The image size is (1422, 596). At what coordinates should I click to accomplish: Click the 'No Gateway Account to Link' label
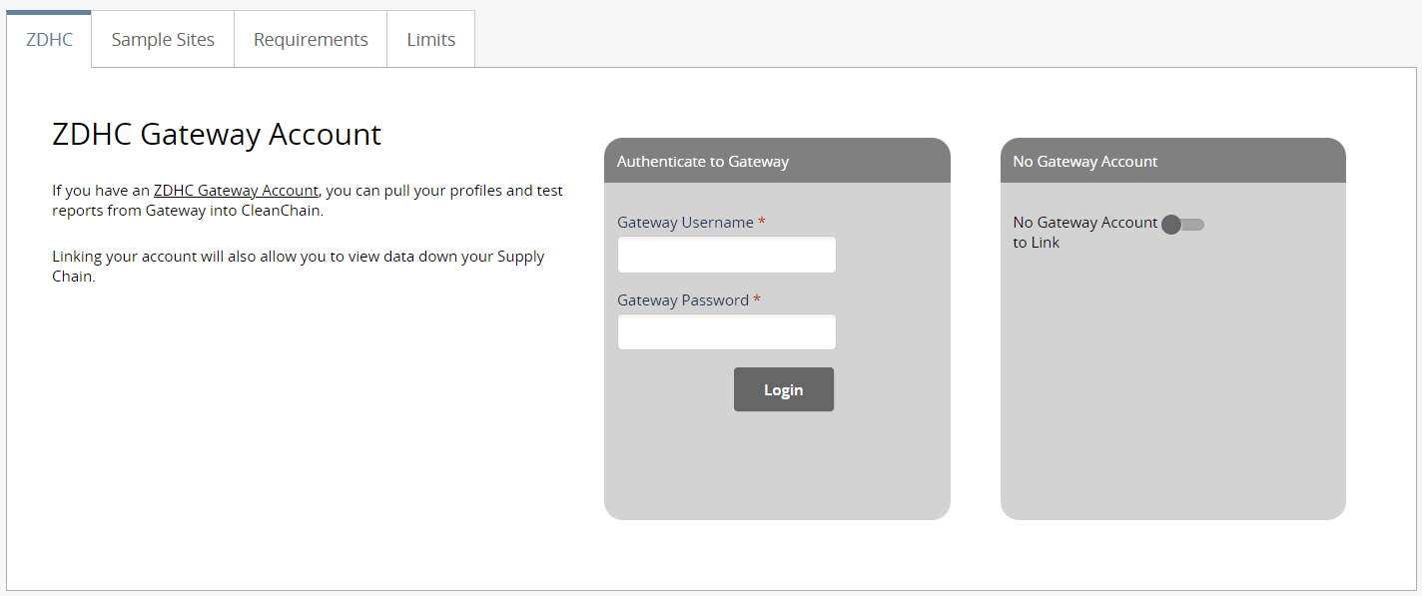tap(1085, 233)
